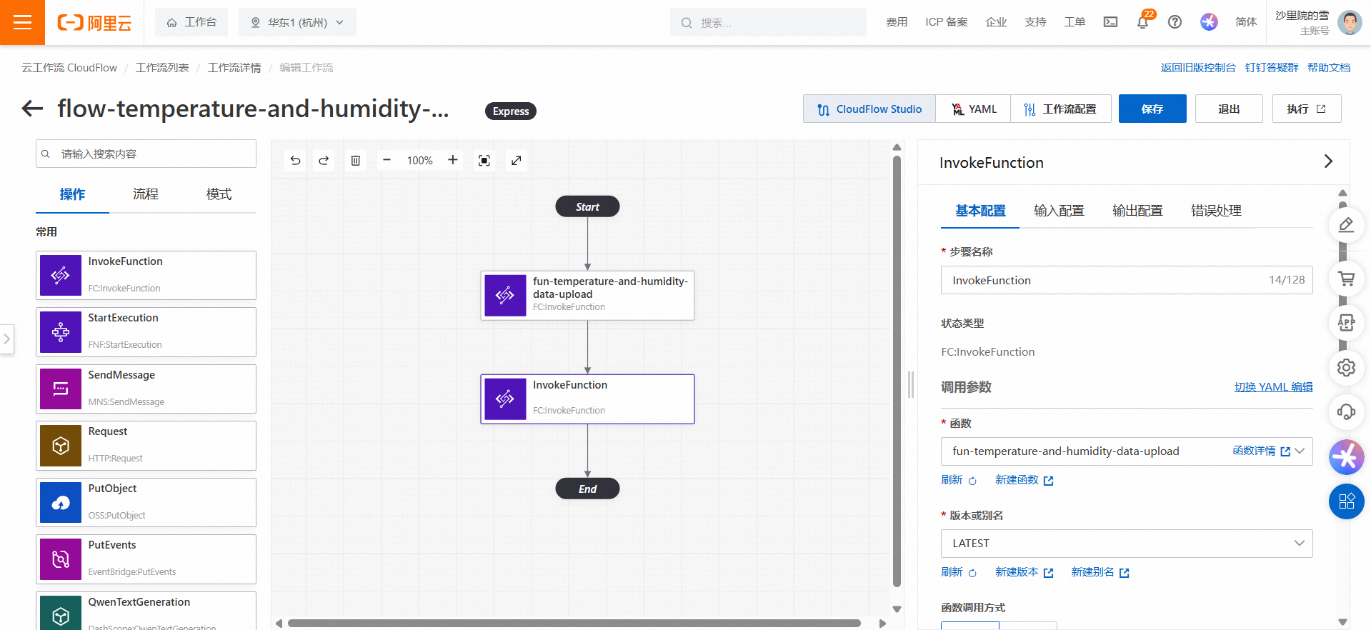Select the 基本配置 tab
The width and height of the screenshot is (1371, 630).
coord(980,211)
